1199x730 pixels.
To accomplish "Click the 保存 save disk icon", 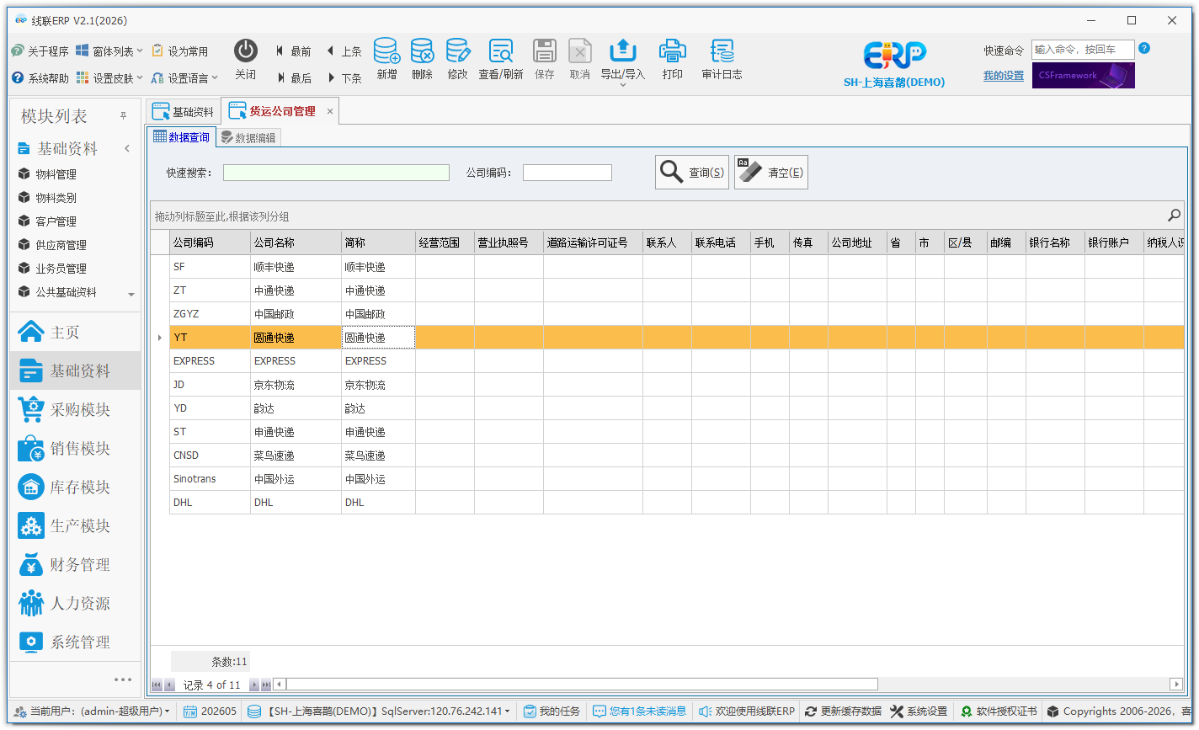I will 545,51.
